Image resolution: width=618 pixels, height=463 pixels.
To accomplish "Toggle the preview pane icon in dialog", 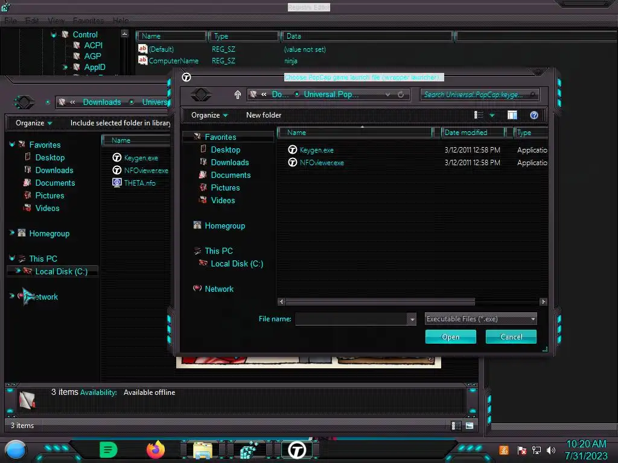I will 512,115.
